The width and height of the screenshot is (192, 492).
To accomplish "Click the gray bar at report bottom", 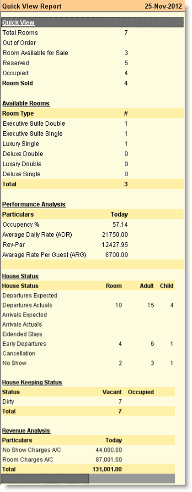I will (88, 479).
